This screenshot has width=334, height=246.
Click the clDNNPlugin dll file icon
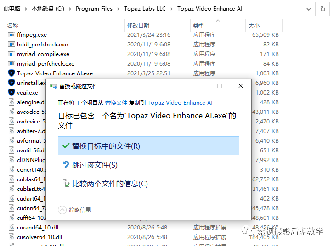pyautogui.click(x=11, y=160)
